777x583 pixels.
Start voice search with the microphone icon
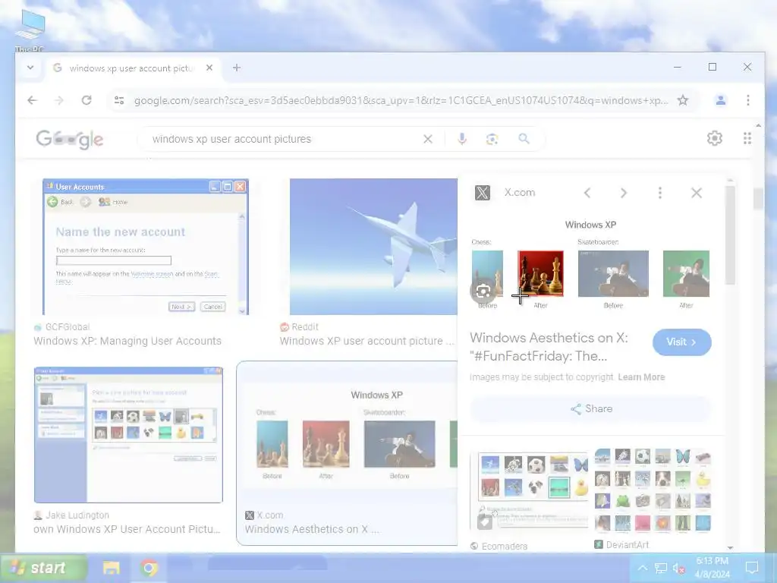[x=462, y=139]
